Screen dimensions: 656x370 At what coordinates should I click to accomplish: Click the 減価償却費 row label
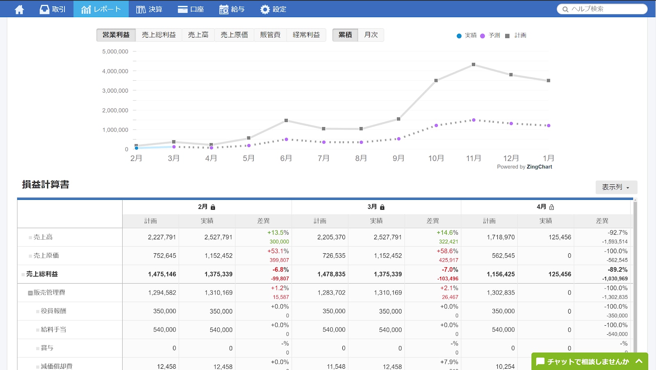click(x=57, y=366)
